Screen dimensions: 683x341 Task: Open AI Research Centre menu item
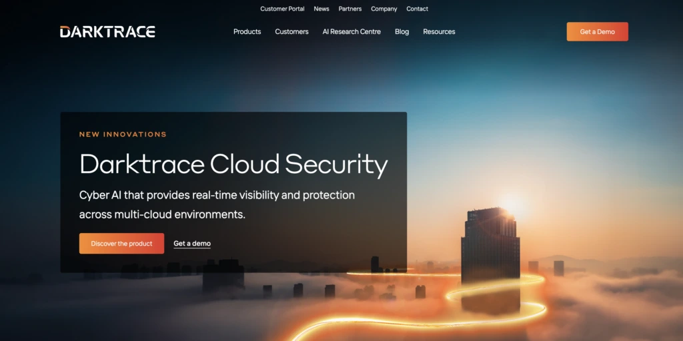click(x=352, y=32)
